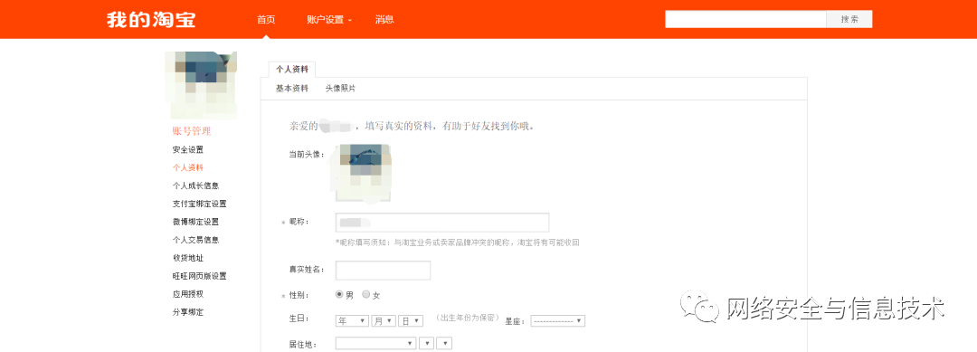The image size is (977, 352).
Task: Open 支付宝绑定设置 in the sidebar
Action: pyautogui.click(x=199, y=204)
